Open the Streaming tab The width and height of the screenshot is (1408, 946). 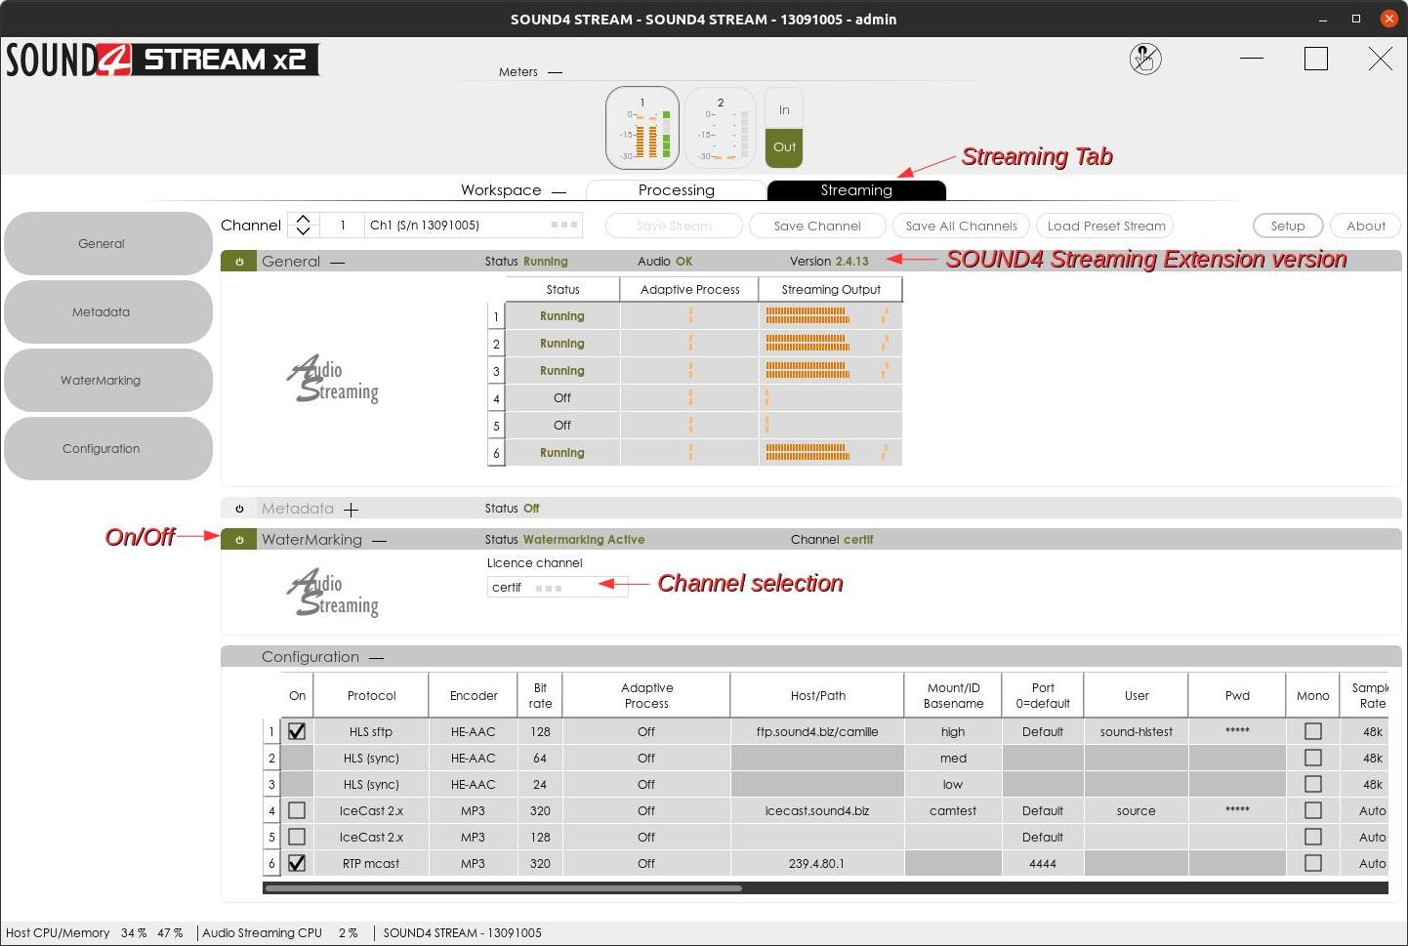pyautogui.click(x=856, y=190)
